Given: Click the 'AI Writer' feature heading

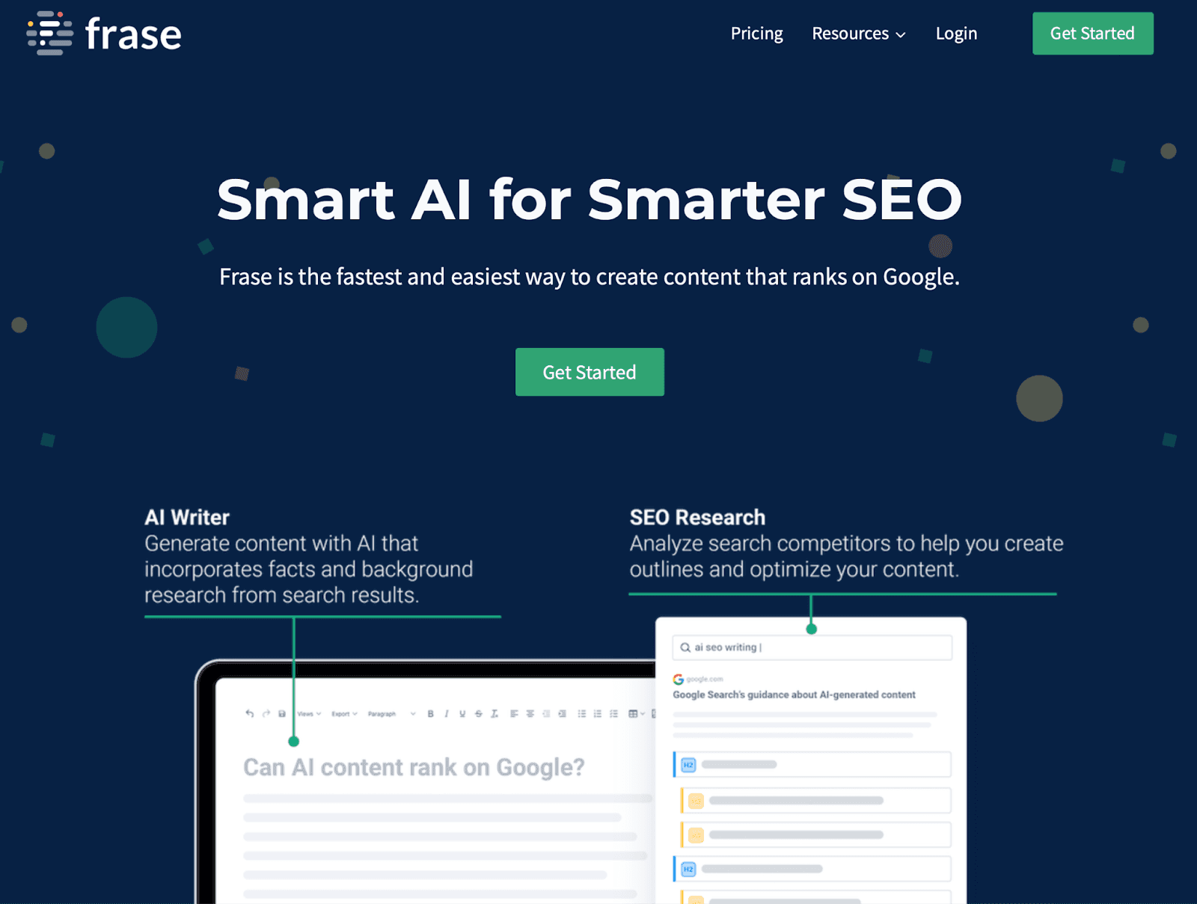Looking at the screenshot, I should pos(187,517).
